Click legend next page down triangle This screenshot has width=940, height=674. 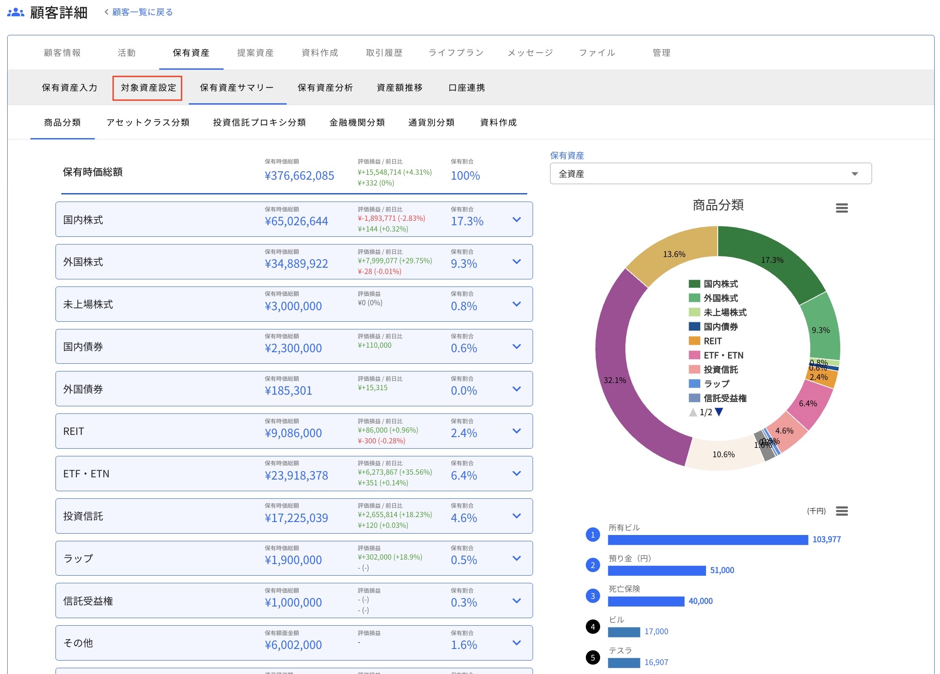coord(719,412)
